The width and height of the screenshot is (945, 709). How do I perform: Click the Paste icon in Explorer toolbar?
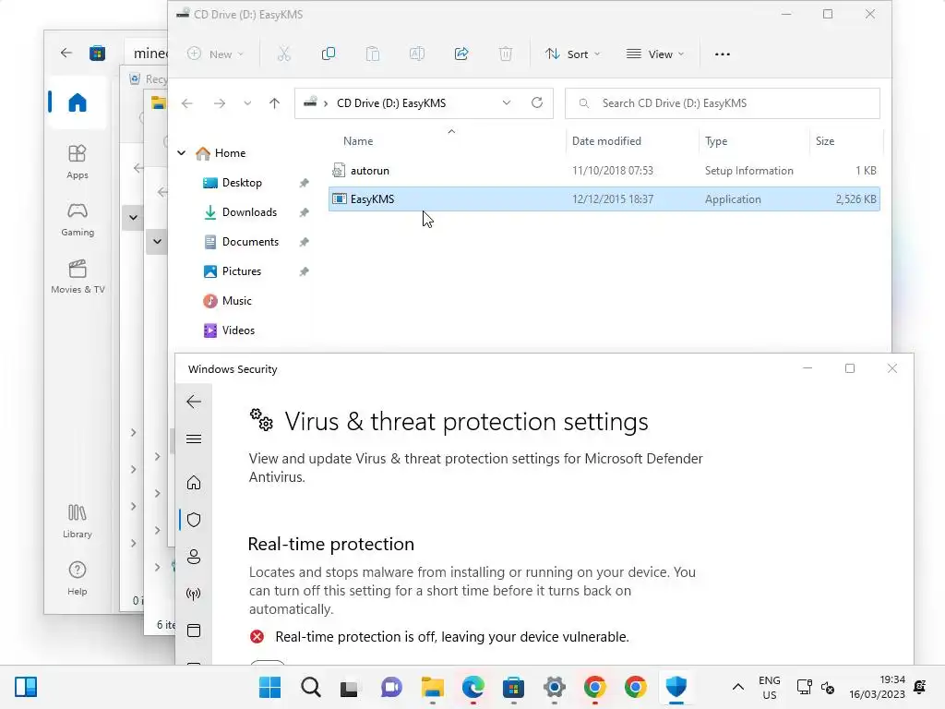[373, 54]
